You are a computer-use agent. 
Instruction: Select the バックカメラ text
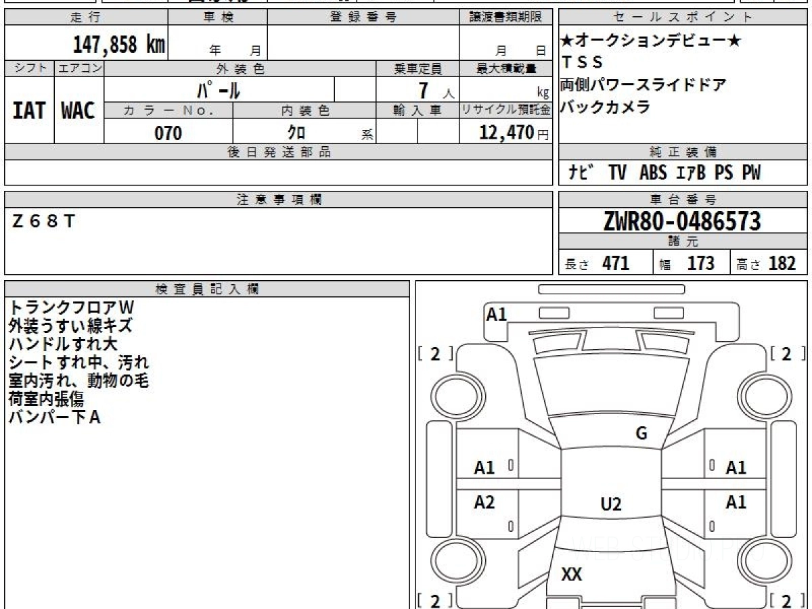[x=606, y=107]
